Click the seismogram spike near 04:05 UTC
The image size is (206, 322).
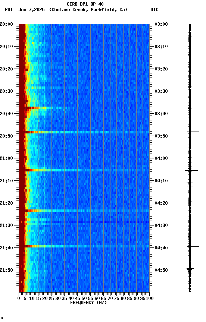[x=193, y=170]
